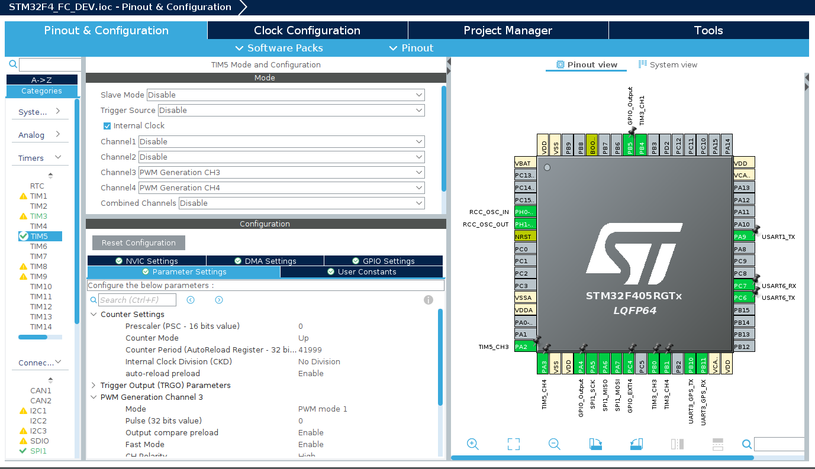
Task: Click the fit-to-view frame icon
Action: point(513,444)
